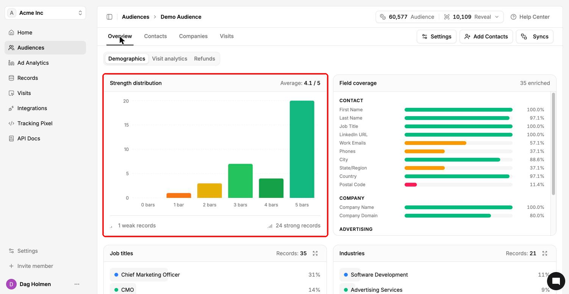Expand the Job titles card fullscreen
Viewport: 569px width, 294px height.
coord(315,254)
